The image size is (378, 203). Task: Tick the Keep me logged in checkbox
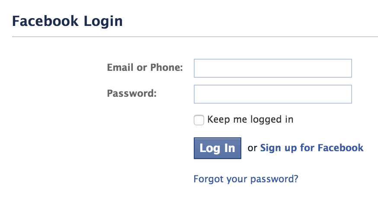[199, 120]
